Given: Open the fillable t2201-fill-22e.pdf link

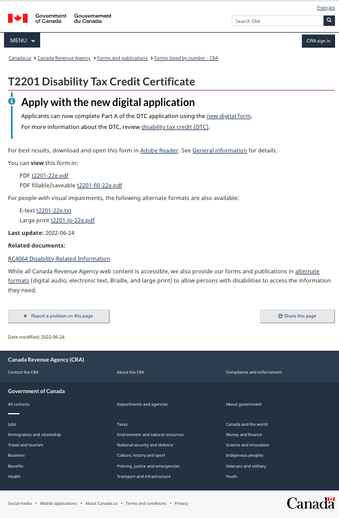Looking at the screenshot, I should coord(100,185).
